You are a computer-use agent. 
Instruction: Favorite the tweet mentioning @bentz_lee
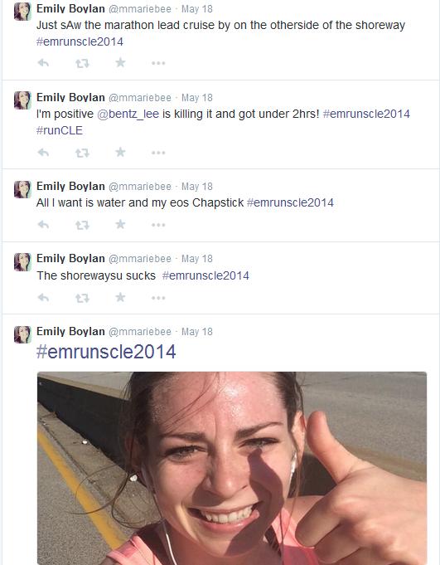coord(120,152)
